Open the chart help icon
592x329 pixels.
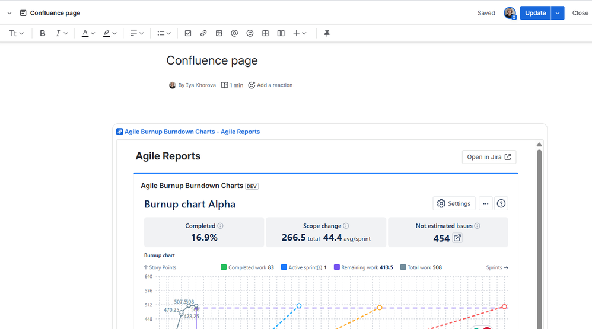[x=501, y=203]
